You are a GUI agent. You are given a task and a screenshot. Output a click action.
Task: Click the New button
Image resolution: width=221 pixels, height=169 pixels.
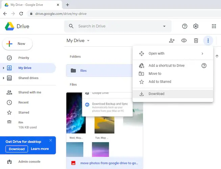18,44
